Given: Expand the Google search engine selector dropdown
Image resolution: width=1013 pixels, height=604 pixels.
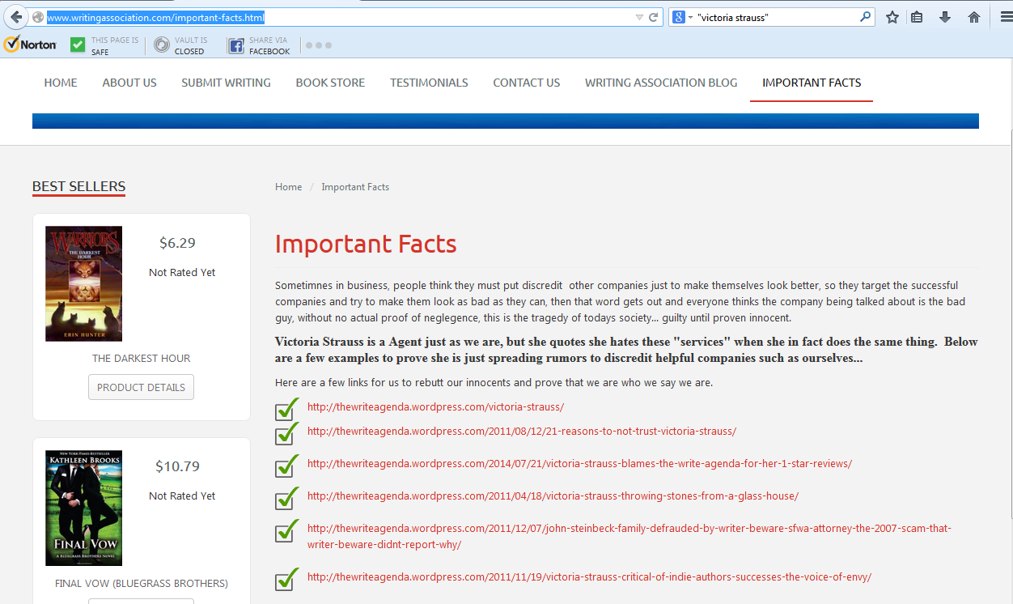Looking at the screenshot, I should (x=680, y=17).
